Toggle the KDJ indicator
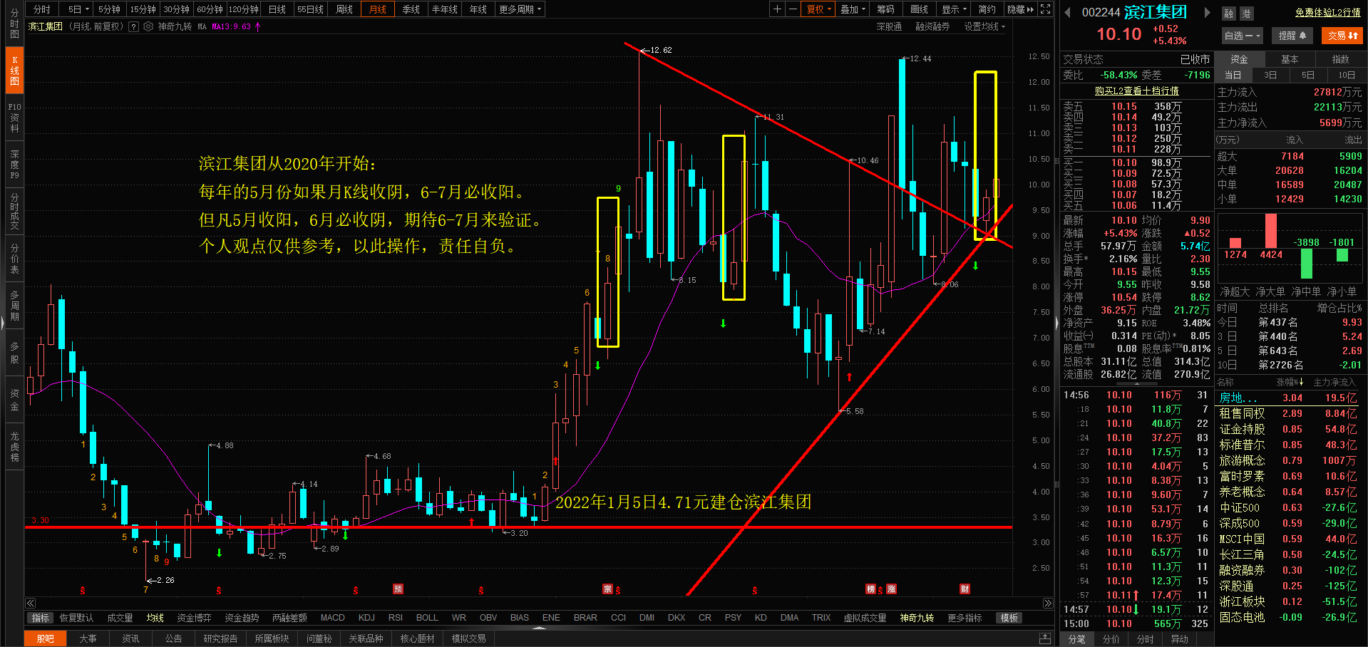This screenshot has width=1368, height=647. pos(366,618)
